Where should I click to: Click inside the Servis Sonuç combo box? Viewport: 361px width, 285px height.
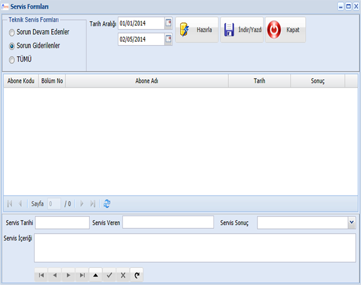pos(302,222)
